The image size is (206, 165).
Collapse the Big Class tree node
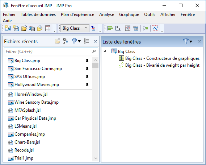105,51
